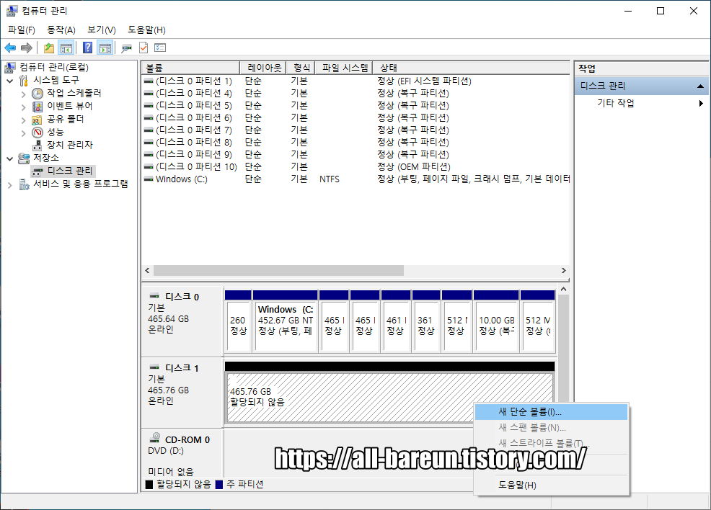
Task: Click the red checkmark properties icon
Action: tap(143, 48)
